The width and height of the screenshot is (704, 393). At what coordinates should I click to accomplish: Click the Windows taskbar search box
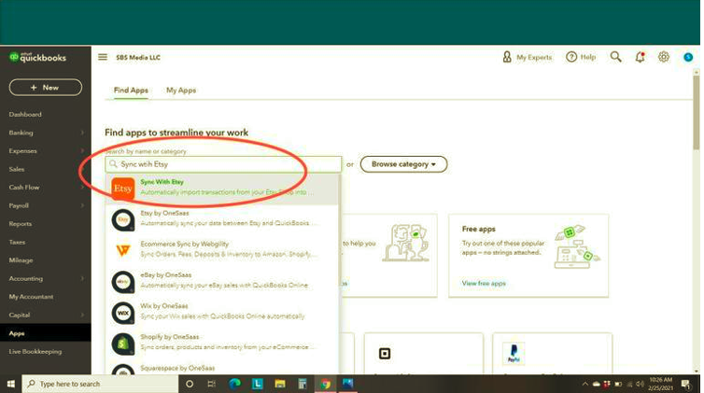[100, 384]
